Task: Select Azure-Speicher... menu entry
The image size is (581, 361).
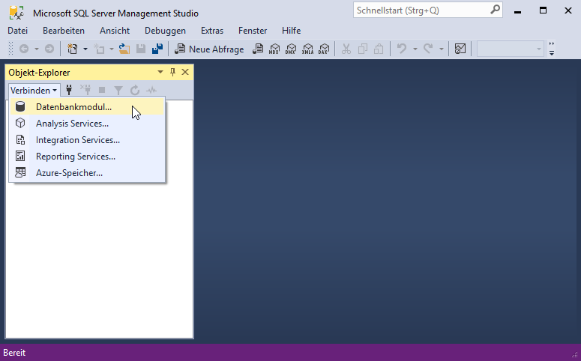Action: click(x=87, y=173)
